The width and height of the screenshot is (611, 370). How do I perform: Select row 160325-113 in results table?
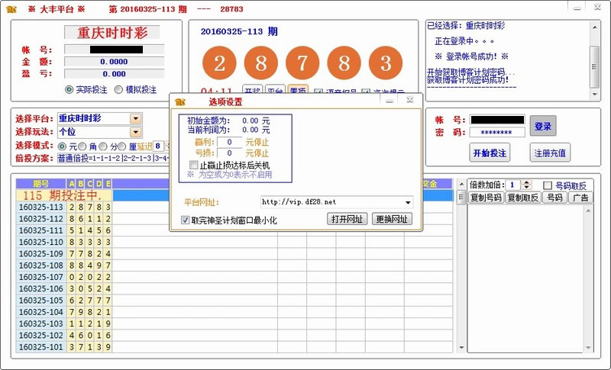[x=234, y=207]
